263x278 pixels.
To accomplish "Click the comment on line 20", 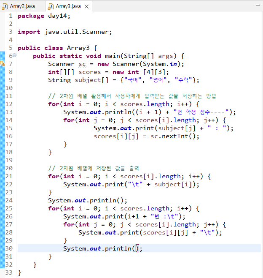I will pyautogui.click(x=94, y=168).
